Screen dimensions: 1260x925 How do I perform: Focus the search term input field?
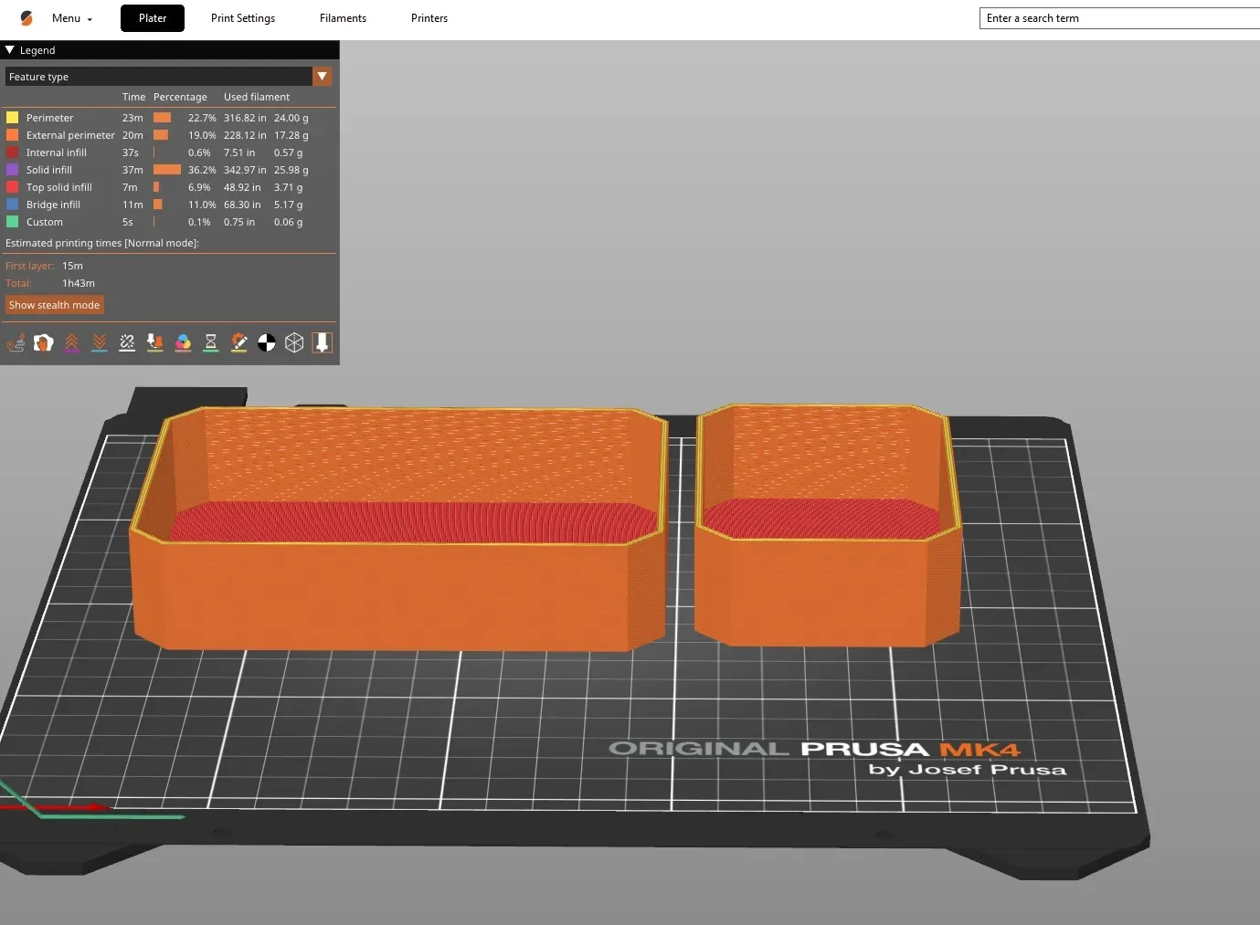1119,18
